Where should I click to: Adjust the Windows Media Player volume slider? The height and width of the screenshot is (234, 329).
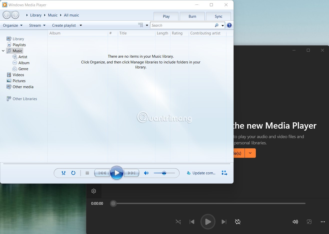[164, 173]
